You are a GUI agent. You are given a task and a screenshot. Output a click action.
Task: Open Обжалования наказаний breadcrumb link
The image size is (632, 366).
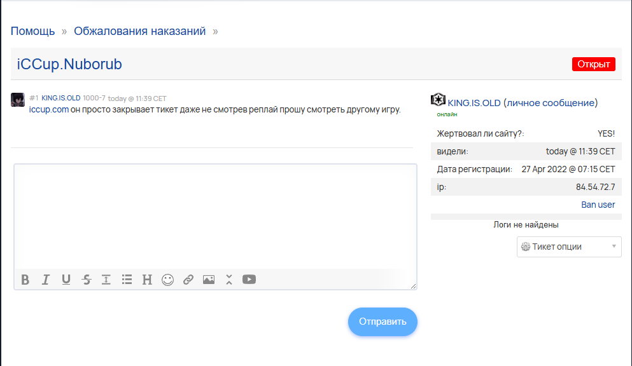pos(139,31)
